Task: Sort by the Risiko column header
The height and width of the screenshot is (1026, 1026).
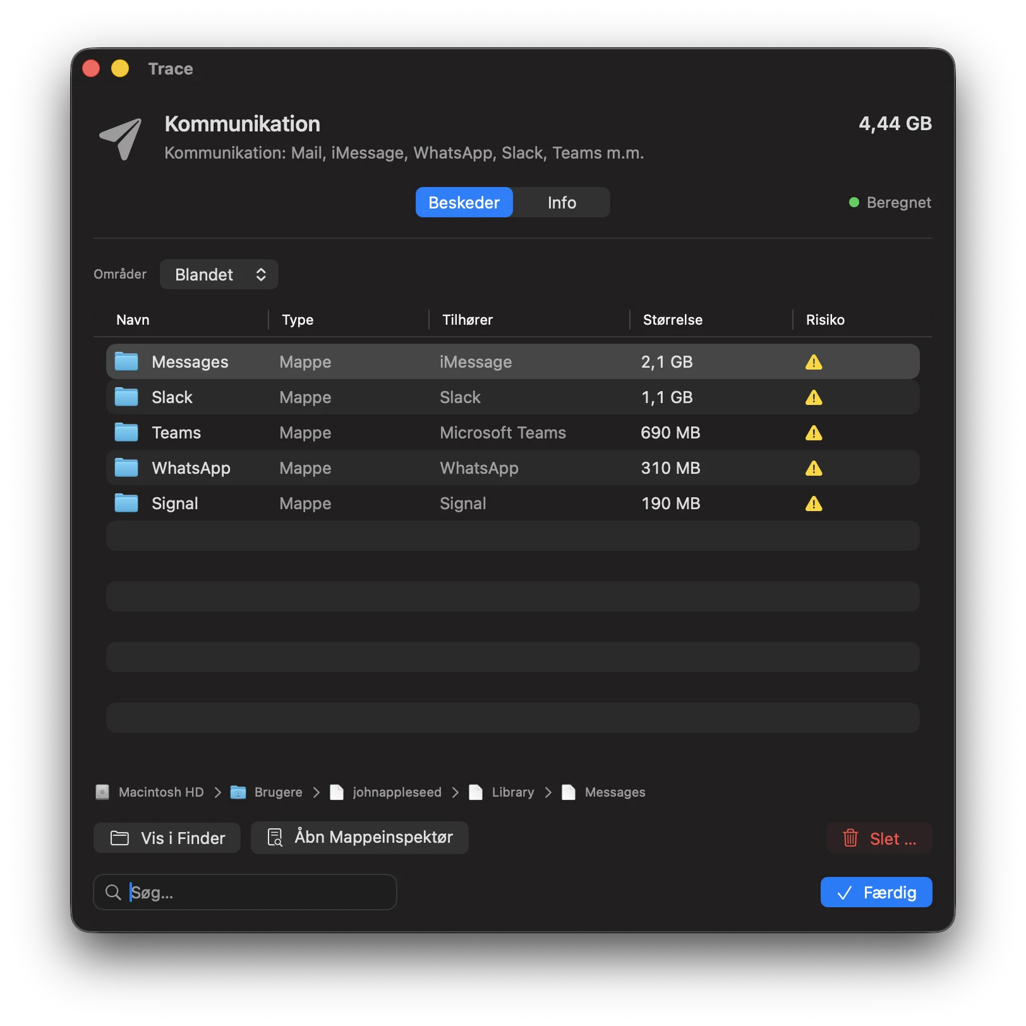Action: [825, 320]
